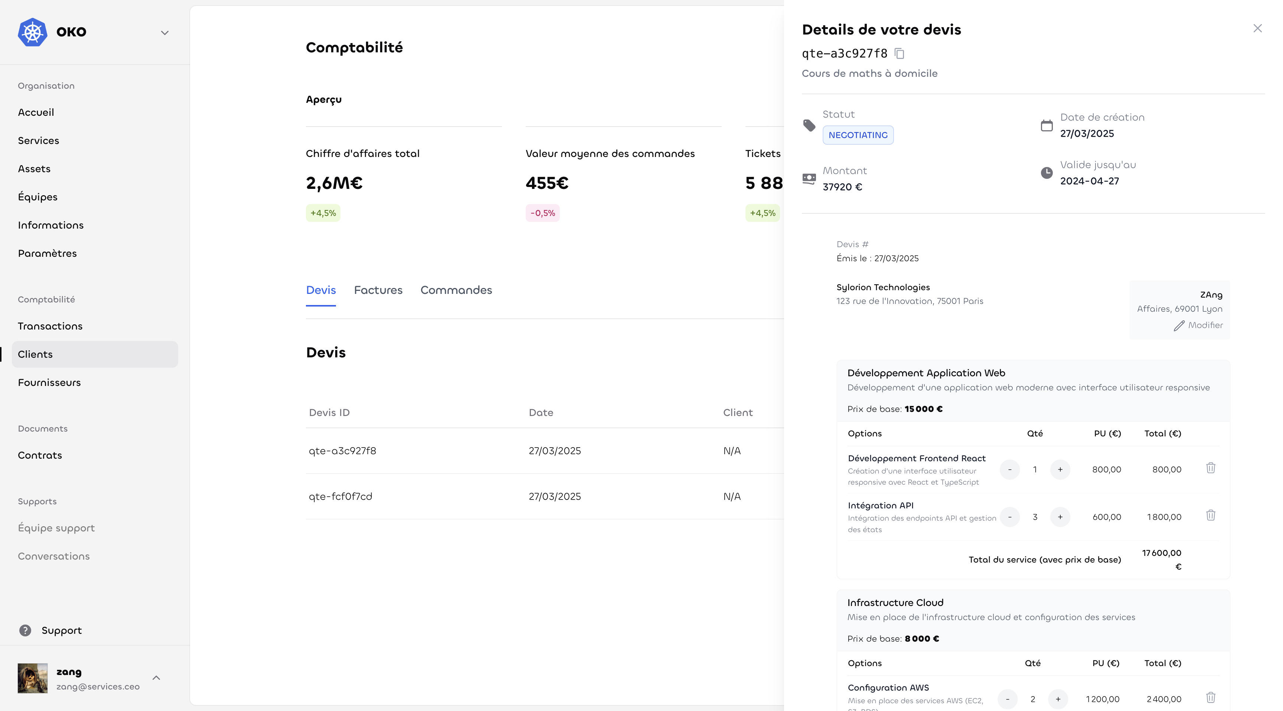Click the zang user avatar thumbnail

click(33, 678)
